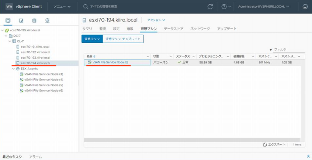
Task: Open the 名前 column filter chevron
Action: click(148, 56)
